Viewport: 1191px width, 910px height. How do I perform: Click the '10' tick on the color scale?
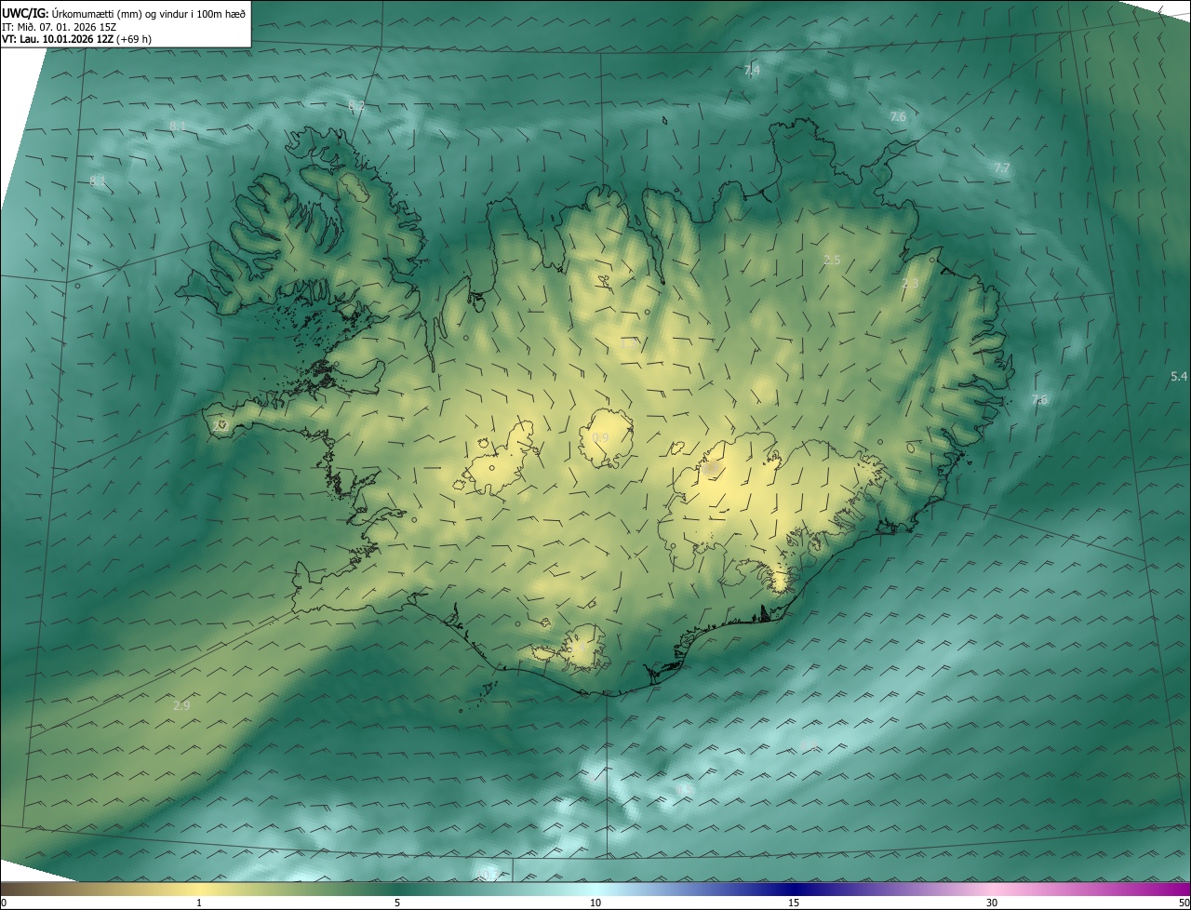tap(595, 903)
